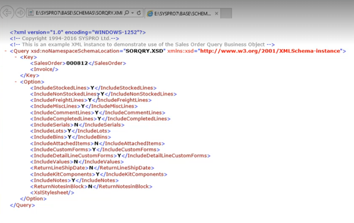Click the IncludeFreightLines line
The height and width of the screenshot is (223, 354).
click(x=91, y=100)
